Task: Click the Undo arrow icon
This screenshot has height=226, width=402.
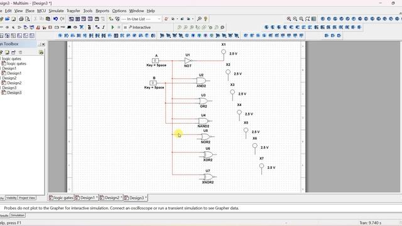Action: 55,19
